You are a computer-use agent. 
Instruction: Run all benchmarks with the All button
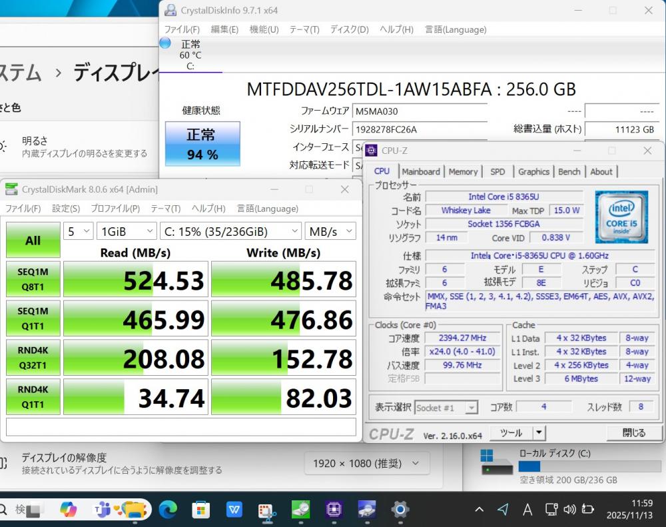33,241
